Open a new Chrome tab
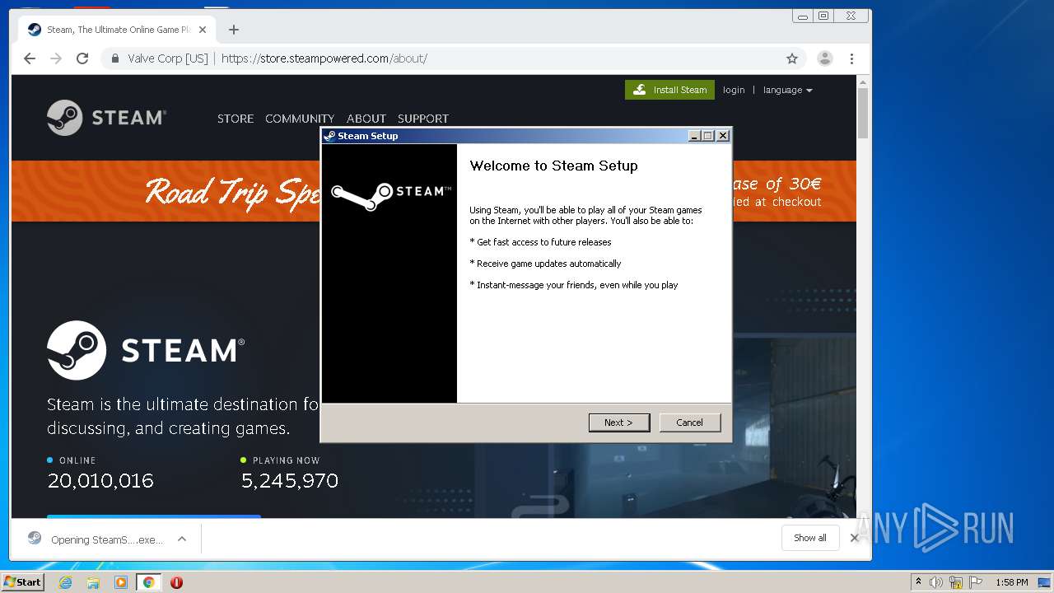Viewport: 1054px width, 593px height. [x=234, y=30]
